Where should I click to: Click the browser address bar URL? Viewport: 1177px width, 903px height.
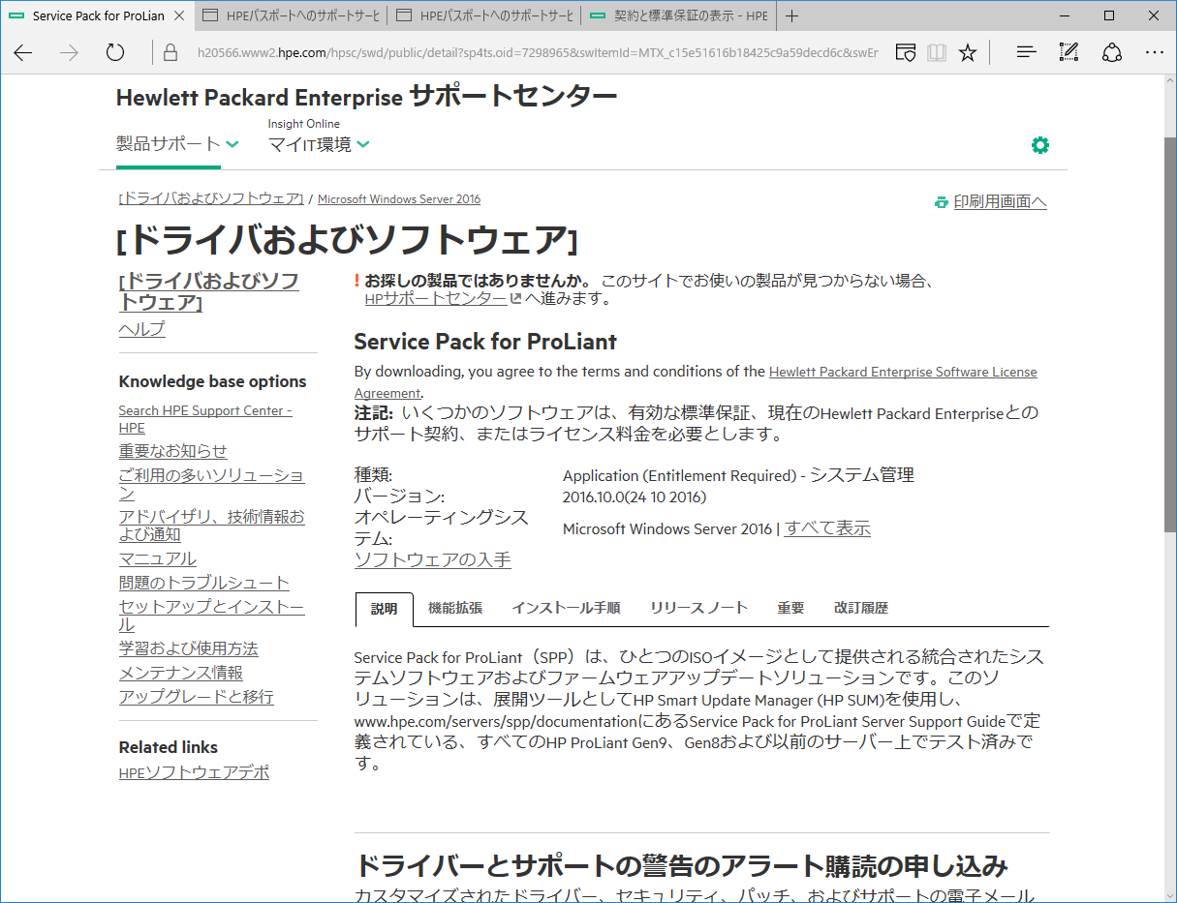click(x=536, y=53)
